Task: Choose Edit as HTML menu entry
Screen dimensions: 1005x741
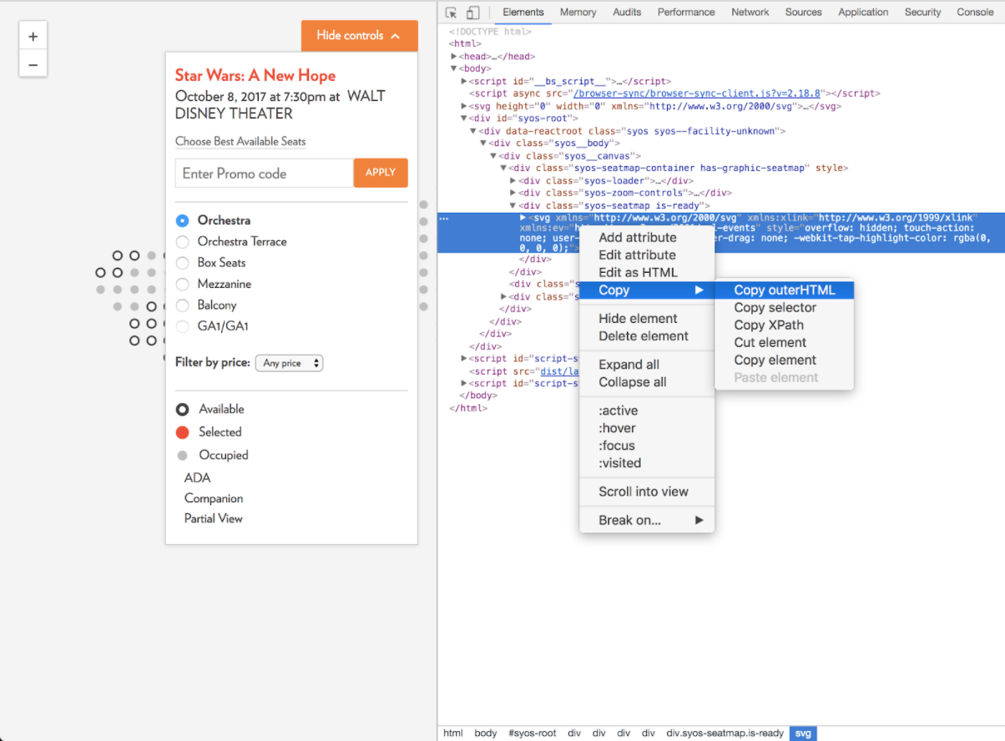Action: [647, 273]
